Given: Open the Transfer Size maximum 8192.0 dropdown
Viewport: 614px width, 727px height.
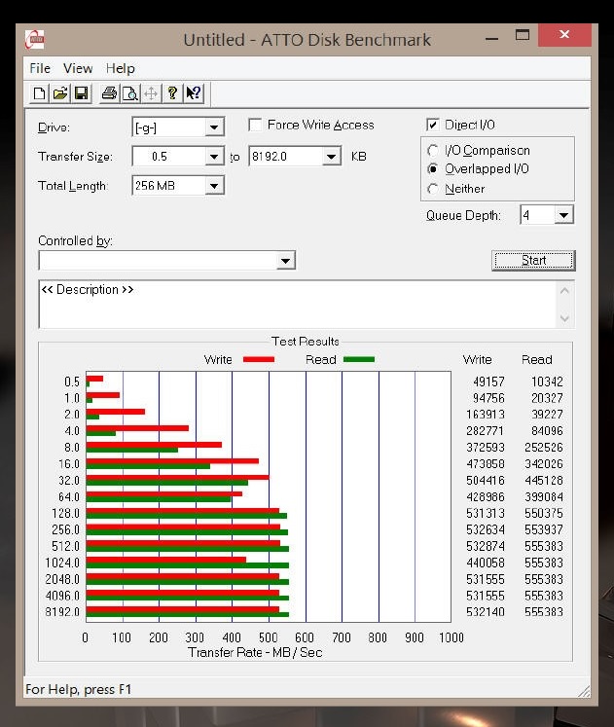Looking at the screenshot, I should [331, 157].
